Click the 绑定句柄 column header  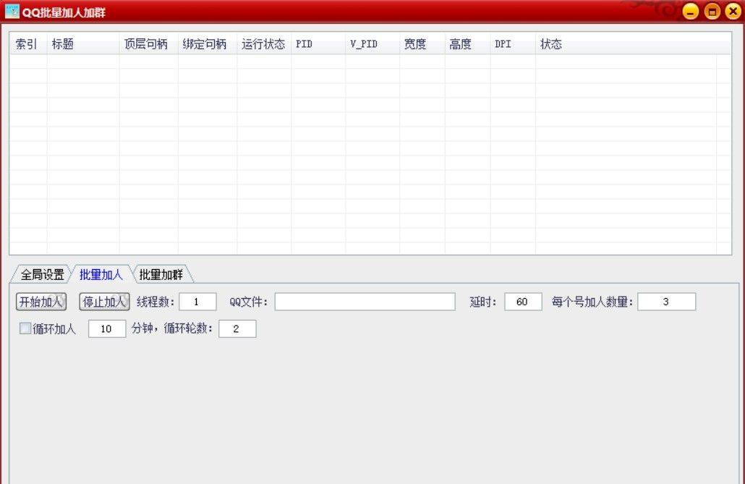(x=205, y=44)
